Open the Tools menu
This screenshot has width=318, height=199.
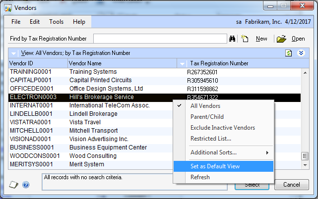57,22
